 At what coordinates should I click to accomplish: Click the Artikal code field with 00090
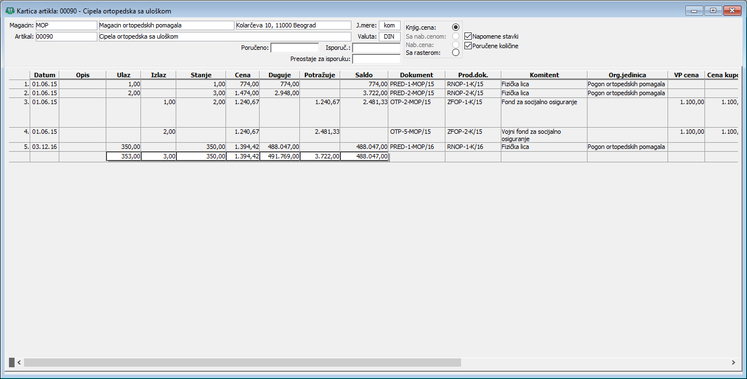pyautogui.click(x=66, y=36)
